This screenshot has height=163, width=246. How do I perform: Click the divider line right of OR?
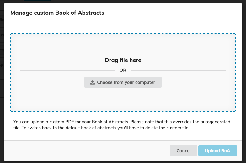click(x=178, y=70)
